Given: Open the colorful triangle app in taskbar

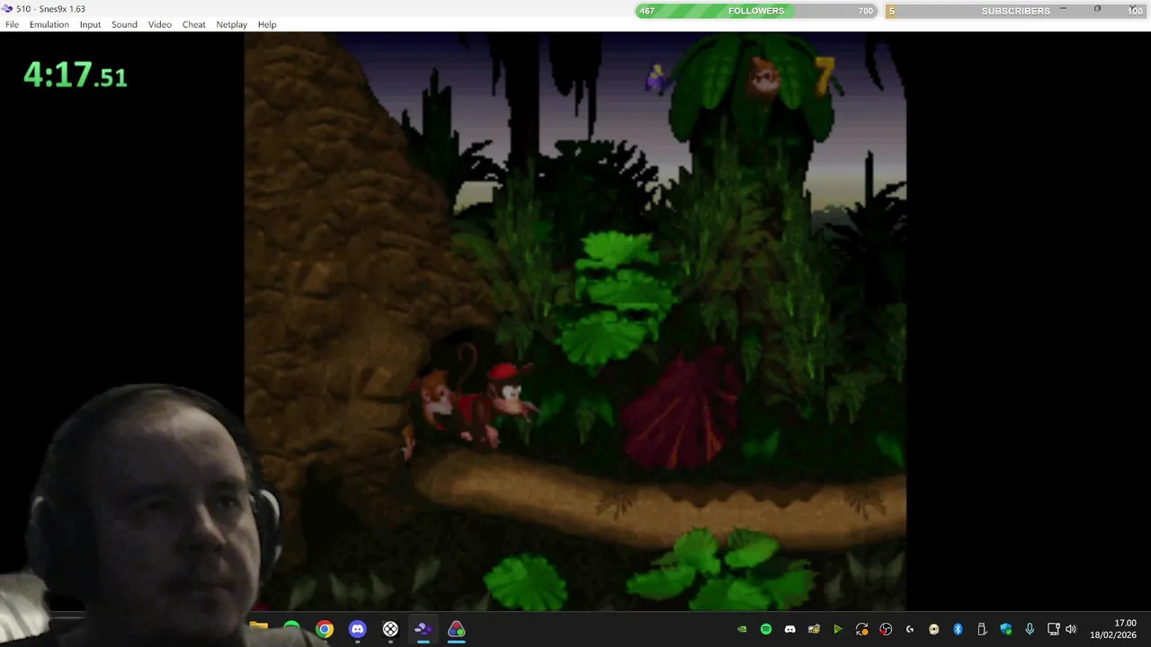Looking at the screenshot, I should tap(456, 629).
